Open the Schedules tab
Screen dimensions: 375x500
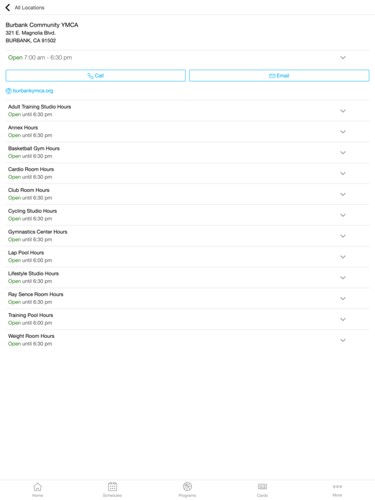[x=112, y=490]
